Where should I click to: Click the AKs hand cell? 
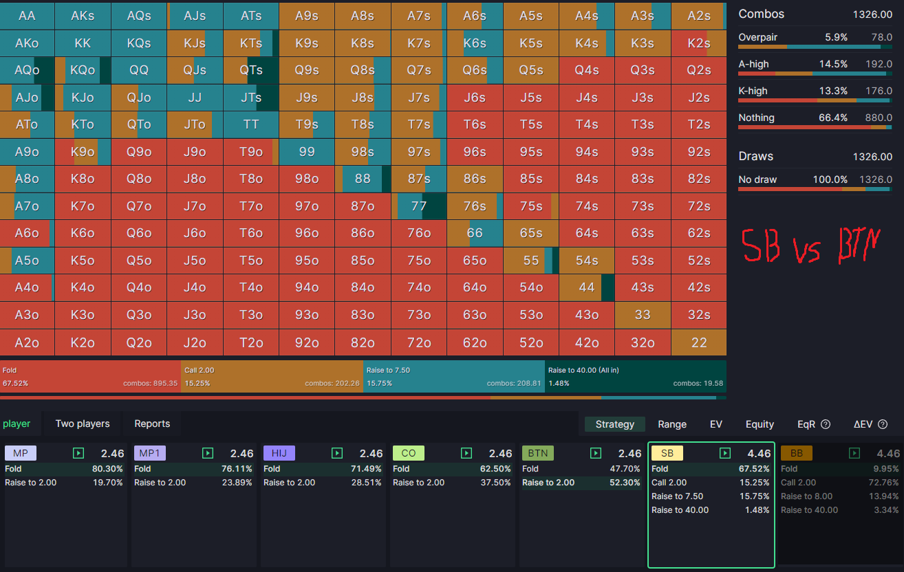tap(83, 16)
